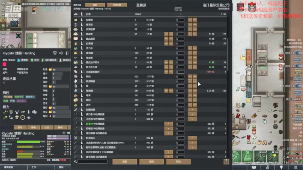This screenshot has width=303, height=170.
Task: Click the magnifier search icon in trade window
Action: click(75, 162)
